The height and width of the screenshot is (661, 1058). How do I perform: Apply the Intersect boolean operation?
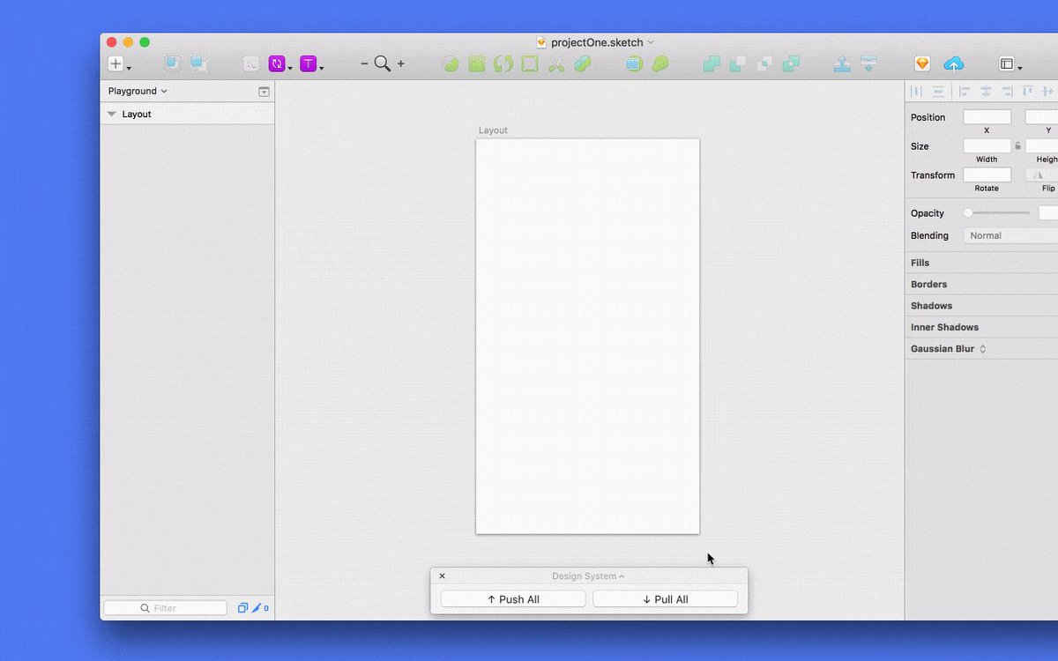[x=764, y=63]
